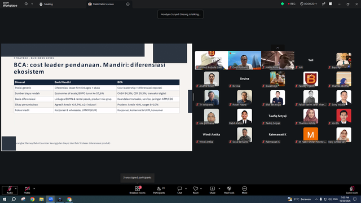Collapse gallery with the up chevron
The width and height of the screenshot is (361, 203).
pos(278,47)
